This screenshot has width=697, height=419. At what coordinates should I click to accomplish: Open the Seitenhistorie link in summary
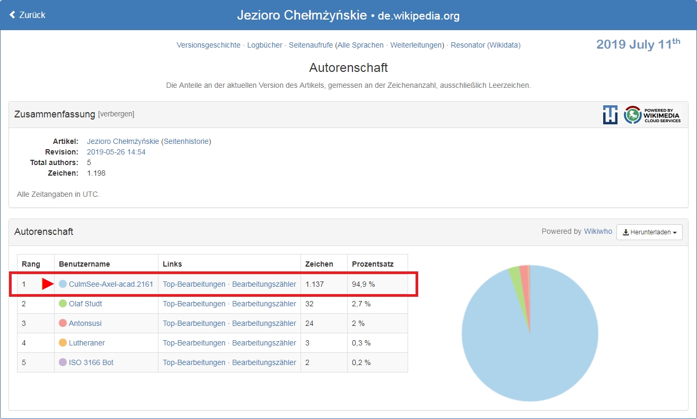tap(186, 141)
